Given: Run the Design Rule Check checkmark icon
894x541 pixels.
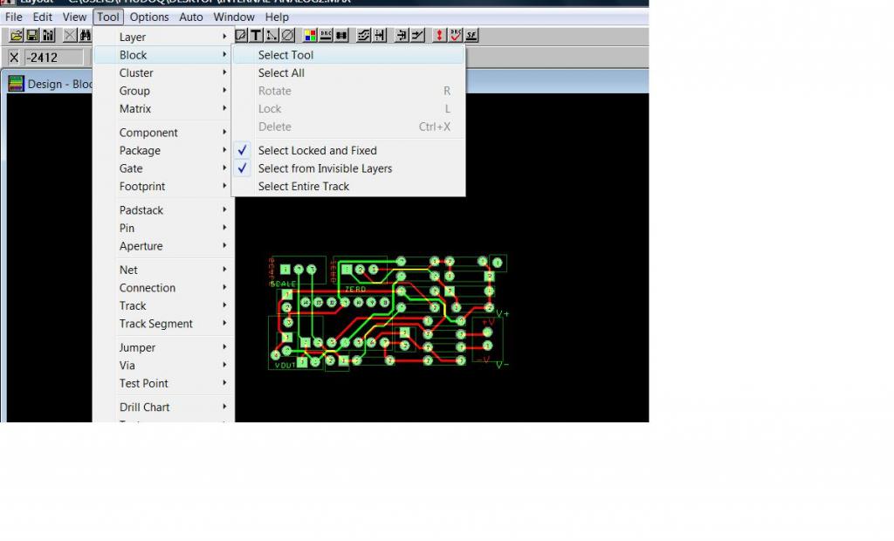Looking at the screenshot, I should tap(455, 36).
